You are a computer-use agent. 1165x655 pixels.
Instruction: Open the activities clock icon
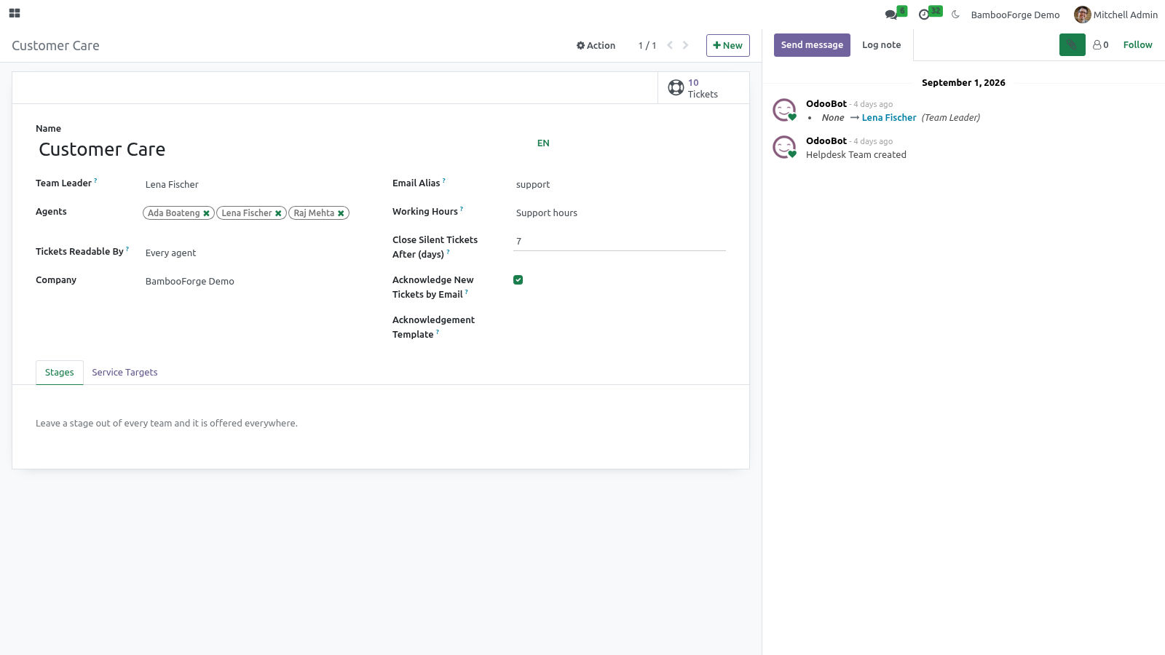(x=924, y=15)
